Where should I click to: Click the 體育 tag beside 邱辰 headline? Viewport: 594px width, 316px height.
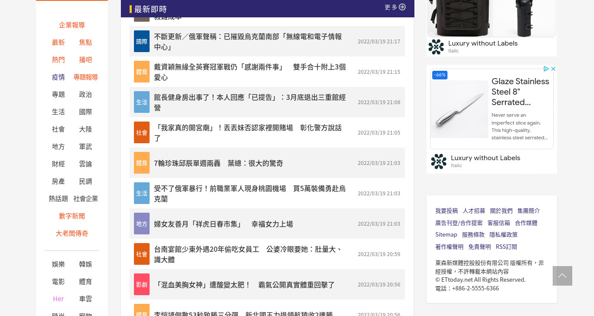point(142,163)
